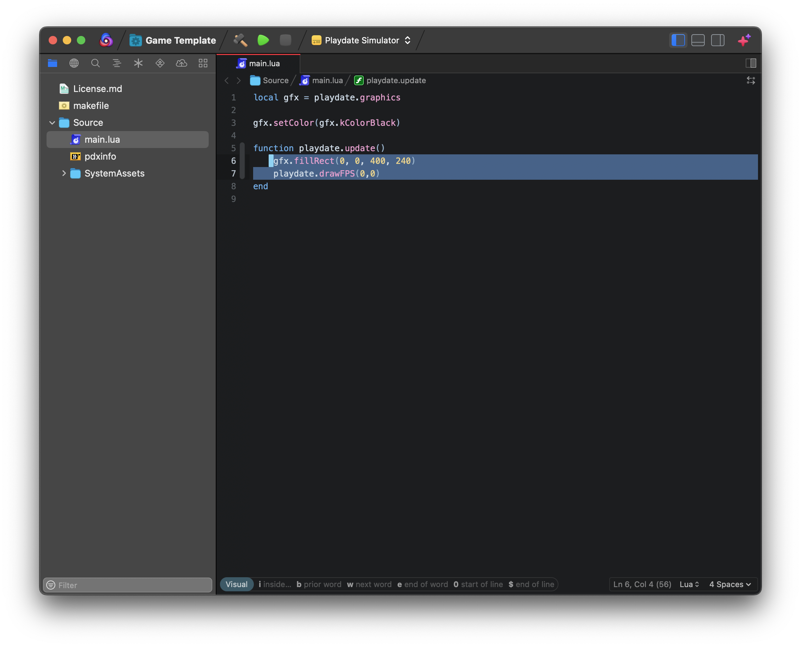
Task: Click the 'b prior word' hint
Action: coord(319,584)
